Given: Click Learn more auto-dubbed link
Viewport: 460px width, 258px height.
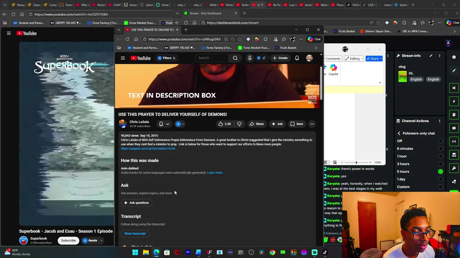Looking at the screenshot, I should (215, 173).
